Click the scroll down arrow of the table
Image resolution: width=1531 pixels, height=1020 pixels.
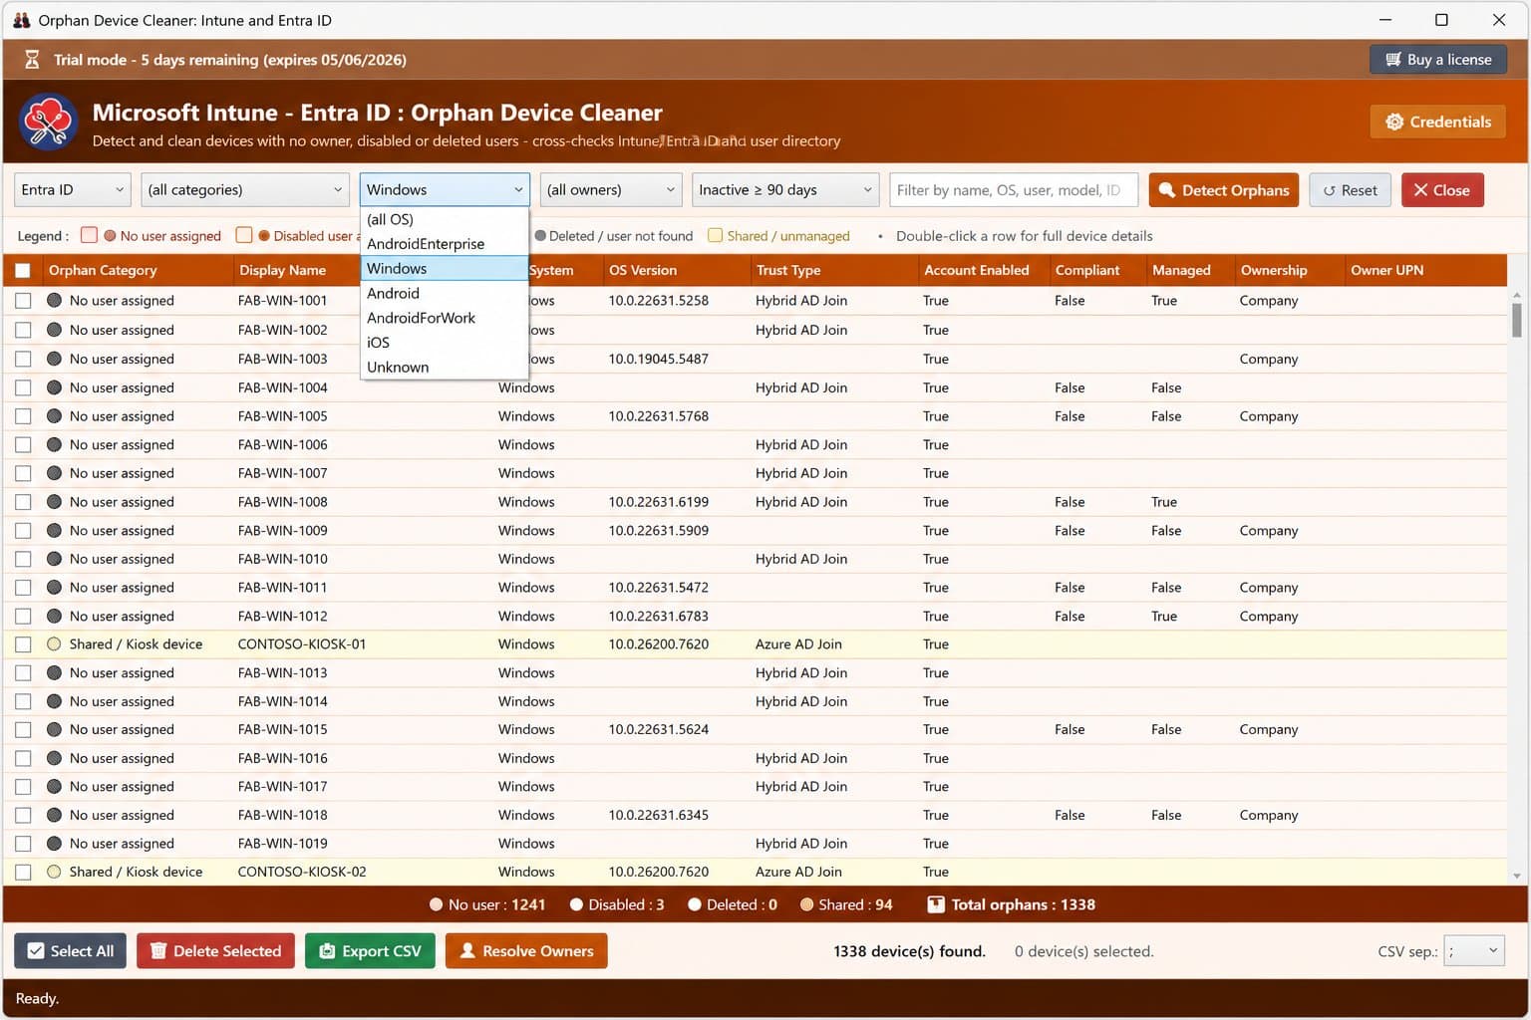click(1516, 877)
